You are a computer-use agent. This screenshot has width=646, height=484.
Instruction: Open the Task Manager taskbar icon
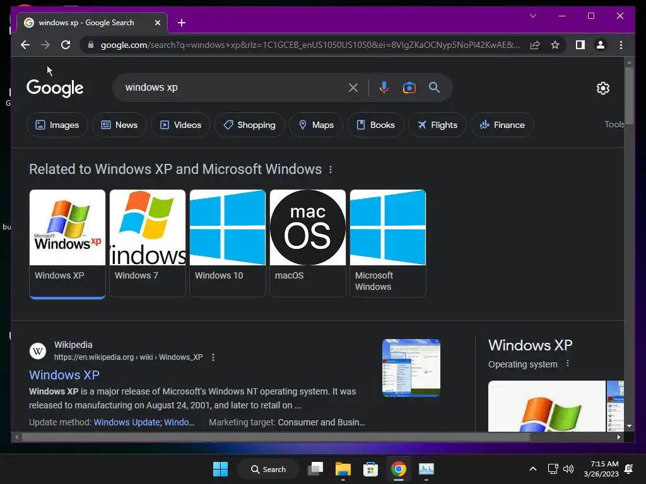click(x=426, y=469)
